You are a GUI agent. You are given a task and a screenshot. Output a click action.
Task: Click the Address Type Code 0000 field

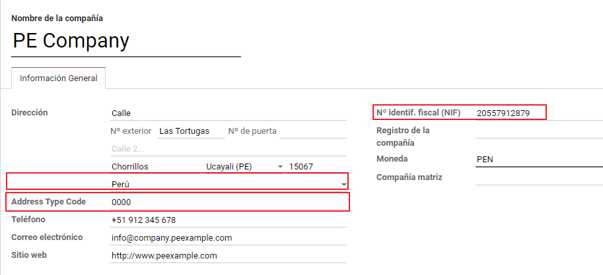(228, 202)
